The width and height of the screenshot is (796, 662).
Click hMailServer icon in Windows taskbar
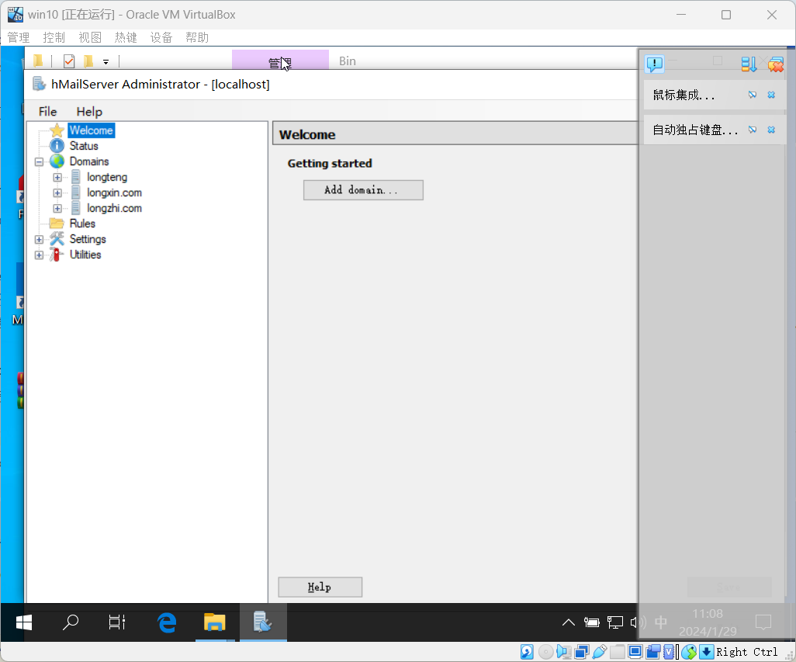coord(263,622)
